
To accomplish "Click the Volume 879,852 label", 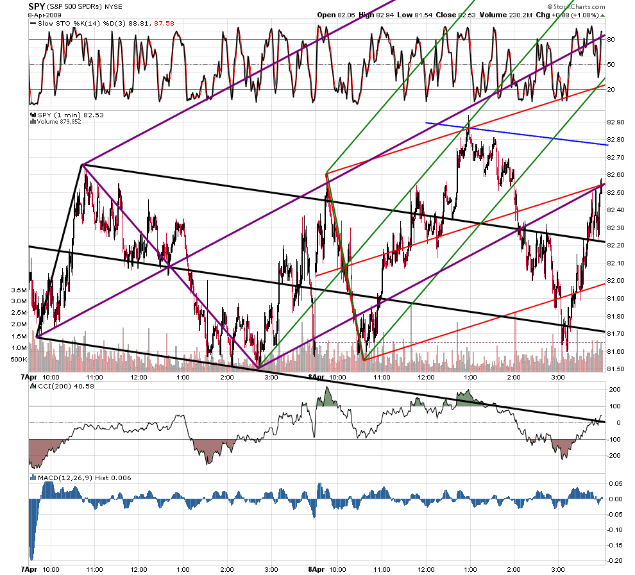I will tap(59, 121).
